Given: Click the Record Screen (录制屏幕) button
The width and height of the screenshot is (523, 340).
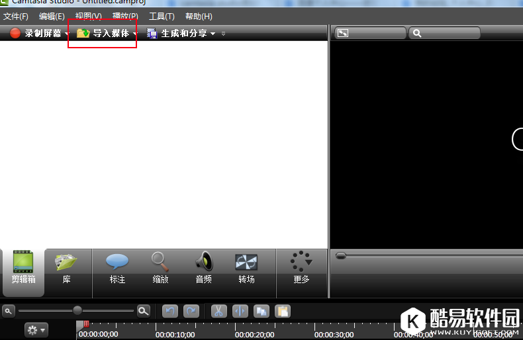Looking at the screenshot, I should [x=38, y=33].
